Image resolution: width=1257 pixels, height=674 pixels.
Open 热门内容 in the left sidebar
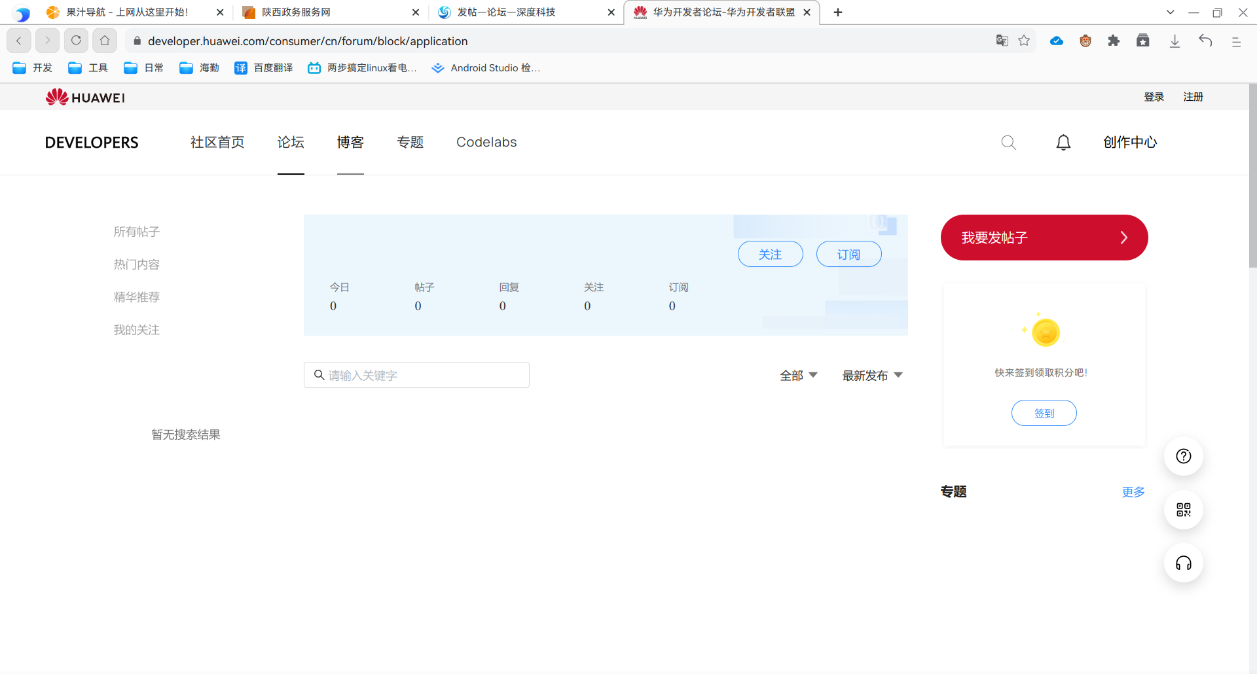[137, 264]
